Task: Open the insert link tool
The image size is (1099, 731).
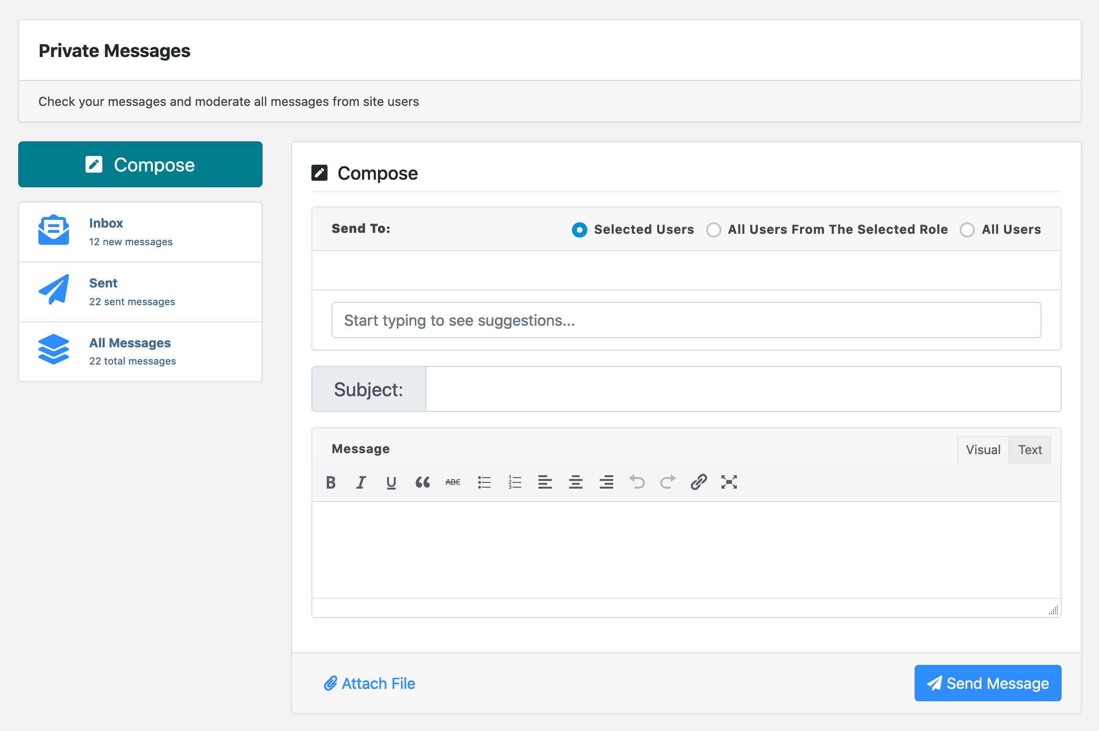Action: [698, 482]
